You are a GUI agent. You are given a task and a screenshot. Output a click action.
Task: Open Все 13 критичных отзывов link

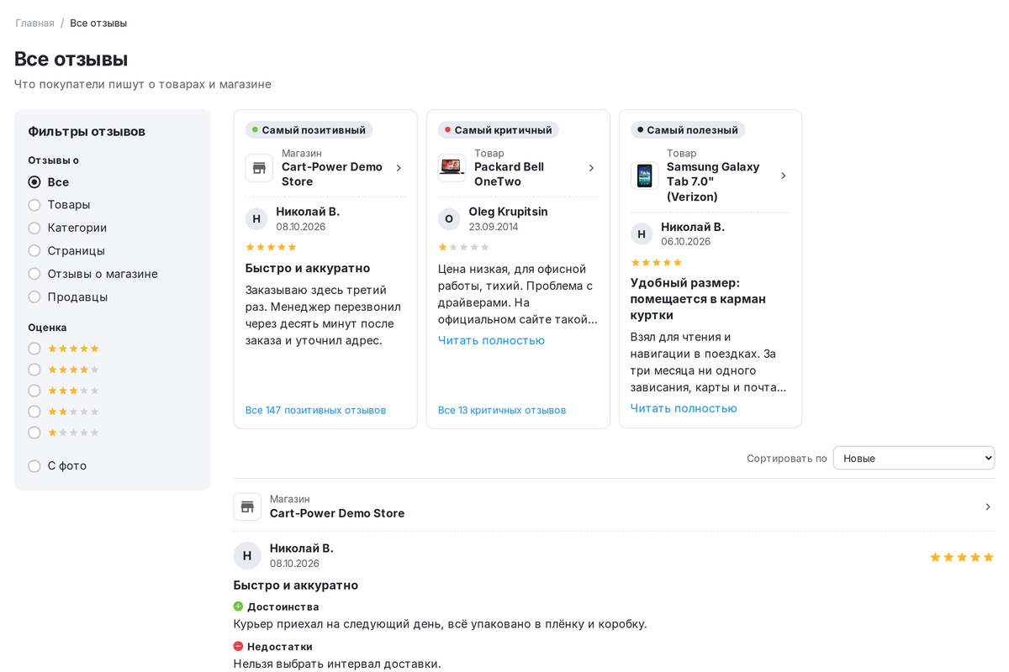(502, 410)
